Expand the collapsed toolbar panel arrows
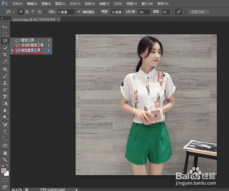 pos(2,18)
